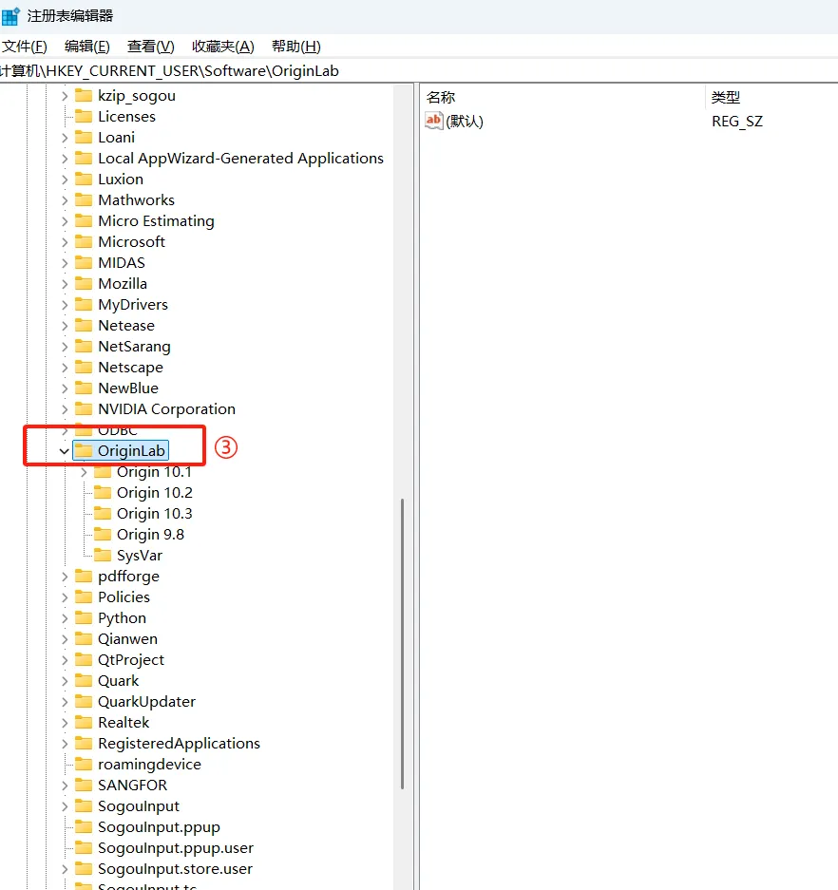Select the RegisteredApplications key label
The width and height of the screenshot is (838, 890).
[x=179, y=744]
